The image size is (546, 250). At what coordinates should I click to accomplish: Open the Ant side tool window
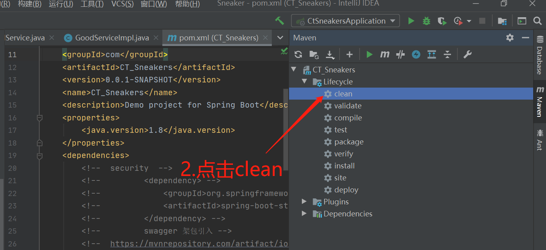540,140
